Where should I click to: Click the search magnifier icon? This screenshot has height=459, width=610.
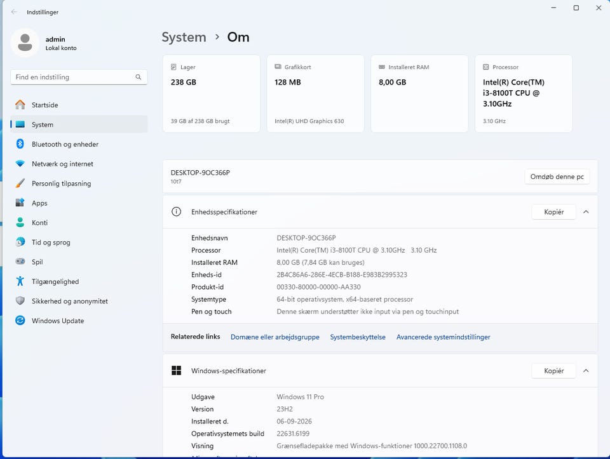tap(138, 77)
